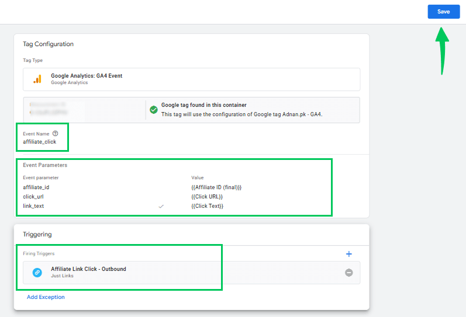466x317 pixels.
Task: Click the Google Analytics bar chart icon
Action: (37, 79)
